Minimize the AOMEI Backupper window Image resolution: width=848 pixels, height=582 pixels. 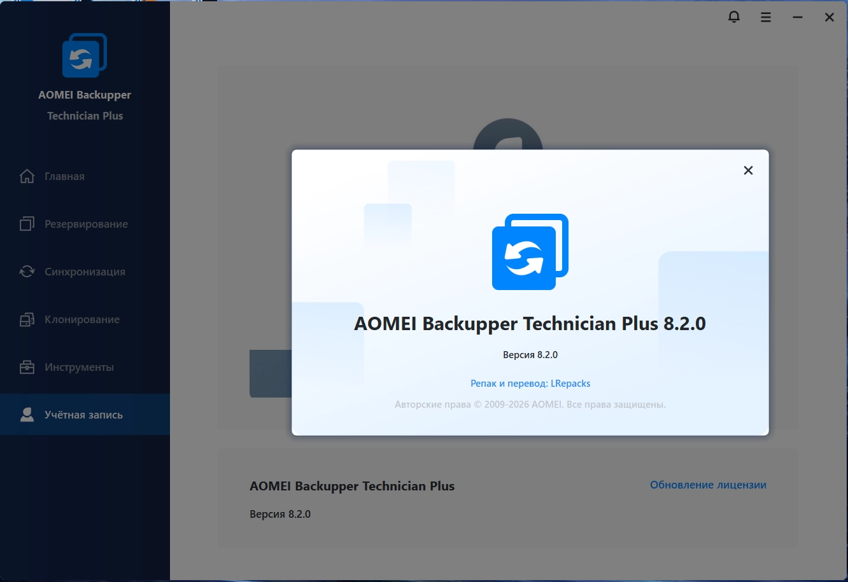[798, 18]
